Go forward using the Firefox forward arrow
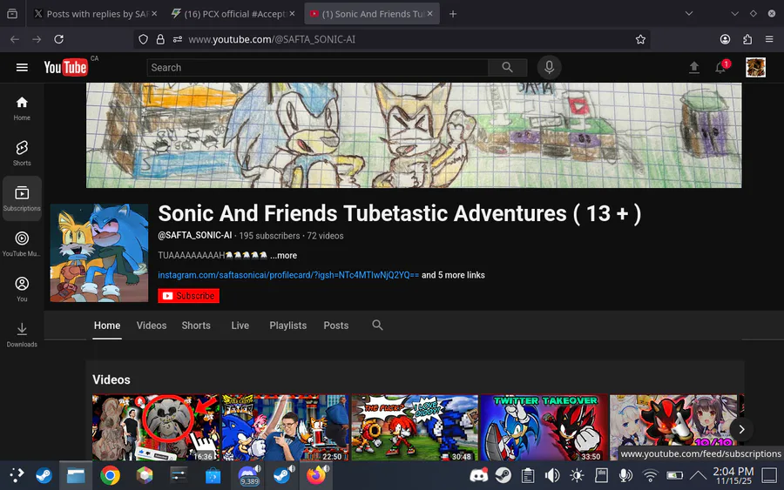This screenshot has width=784, height=490. pos(37,39)
